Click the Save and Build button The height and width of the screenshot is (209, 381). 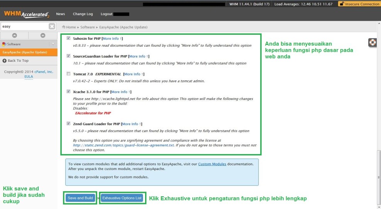[x=80, y=198]
